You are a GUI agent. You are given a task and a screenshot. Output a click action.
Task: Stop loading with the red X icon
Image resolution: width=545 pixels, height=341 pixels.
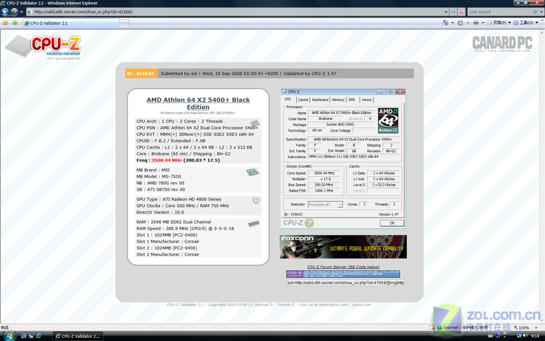[x=461, y=12]
